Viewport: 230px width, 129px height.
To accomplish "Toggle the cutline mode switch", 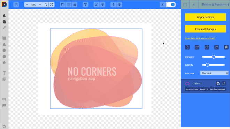I will click(171, 5).
